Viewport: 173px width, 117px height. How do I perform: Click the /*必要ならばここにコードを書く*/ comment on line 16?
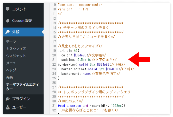(86, 37)
